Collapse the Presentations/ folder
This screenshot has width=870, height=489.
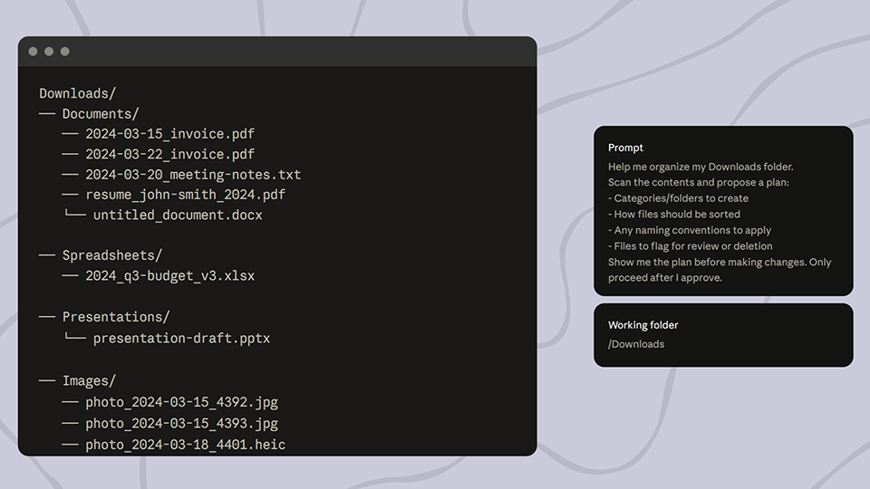(x=115, y=317)
